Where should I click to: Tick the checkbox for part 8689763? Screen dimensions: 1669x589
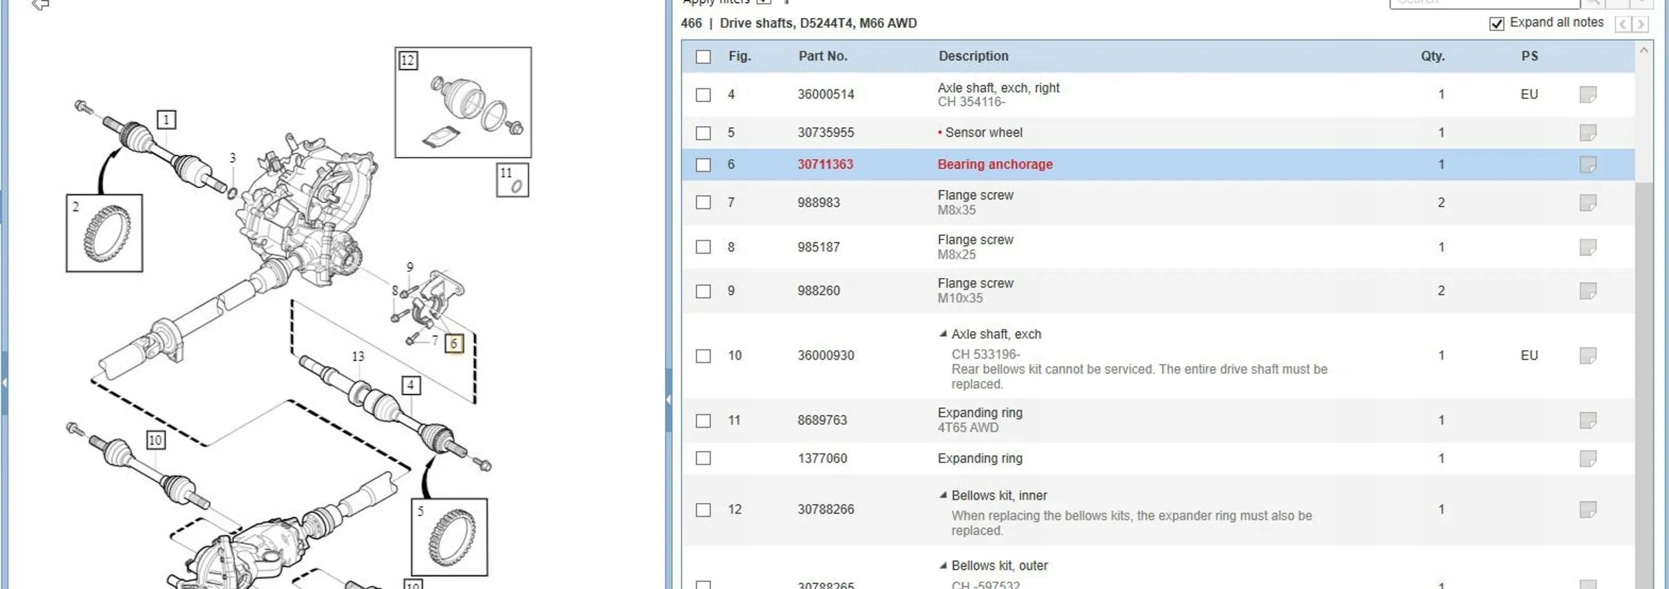click(703, 421)
